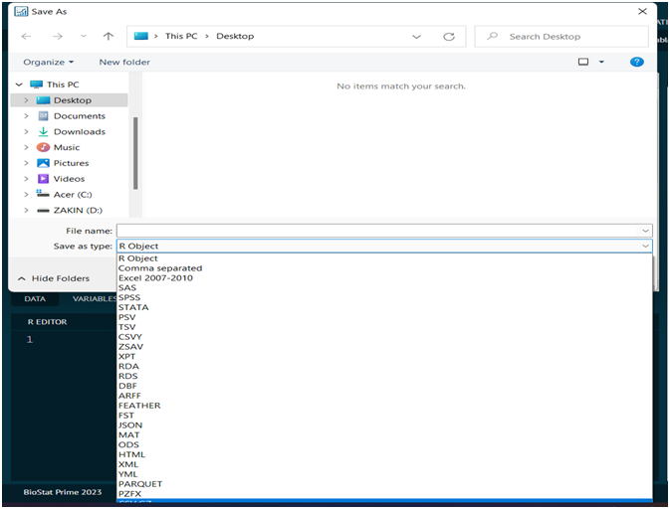Image resolution: width=670 pixels, height=509 pixels.
Task: Open the Help question mark icon
Action: point(637,63)
